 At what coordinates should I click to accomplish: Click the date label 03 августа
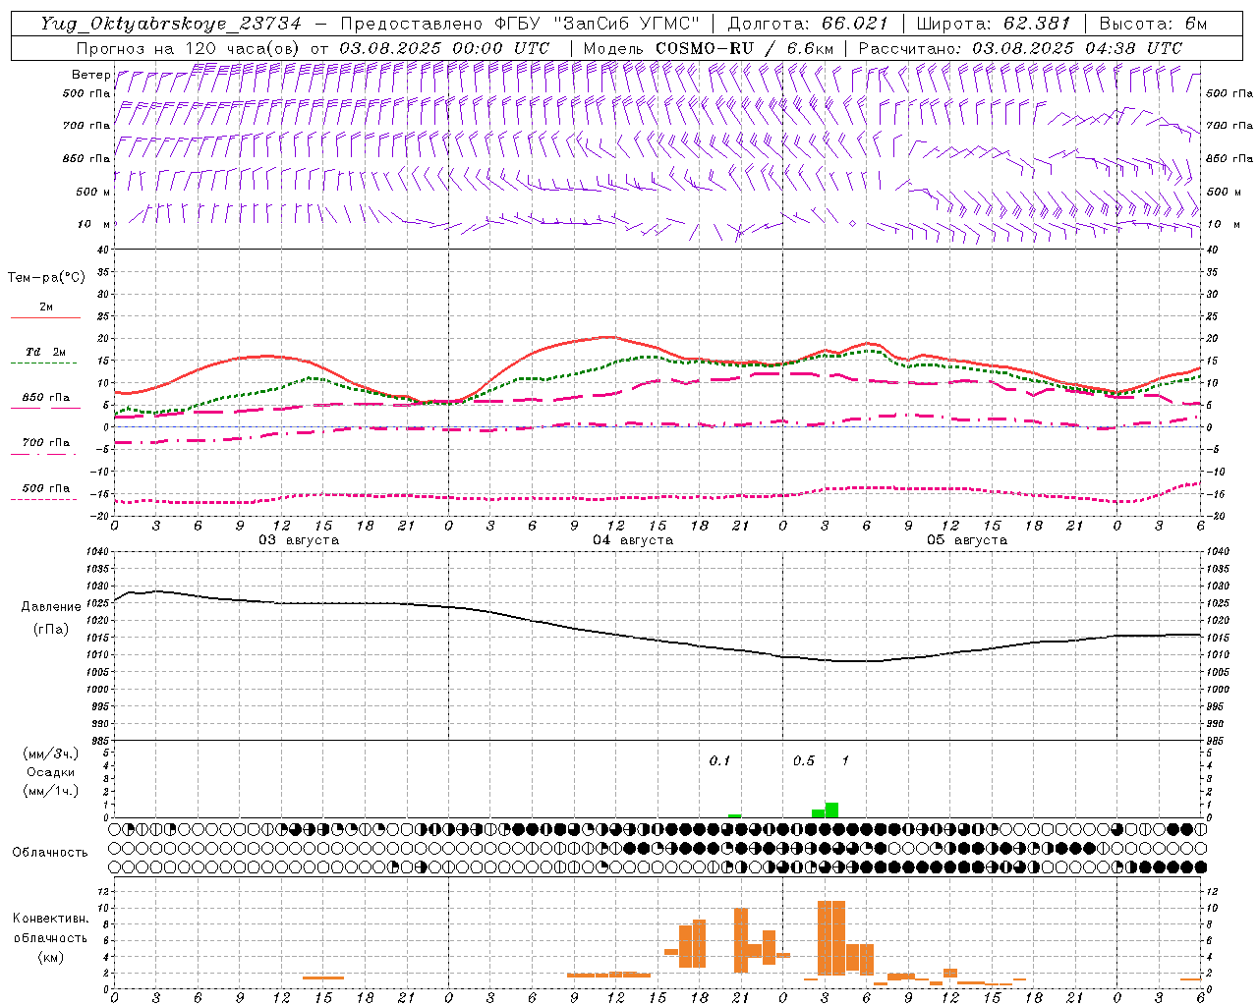(299, 540)
